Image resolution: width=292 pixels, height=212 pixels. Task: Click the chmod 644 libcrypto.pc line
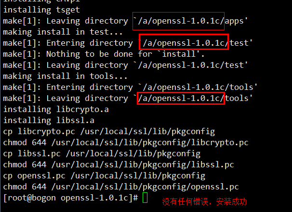(x=125, y=142)
